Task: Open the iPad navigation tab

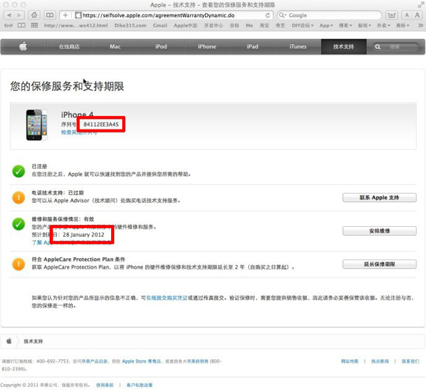Action: 253,47
